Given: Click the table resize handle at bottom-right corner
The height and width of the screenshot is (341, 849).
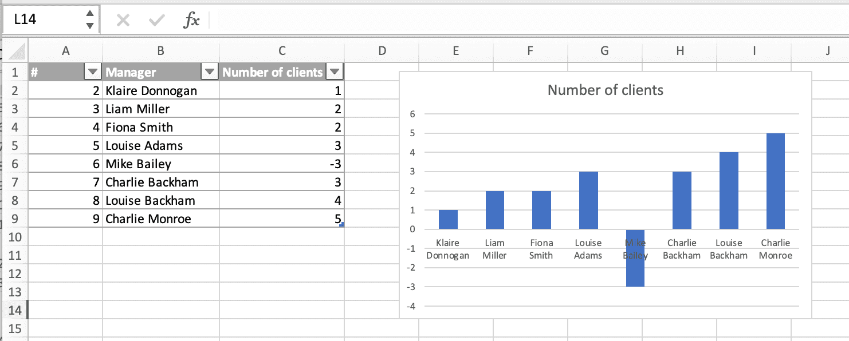Looking at the screenshot, I should pyautogui.click(x=341, y=225).
